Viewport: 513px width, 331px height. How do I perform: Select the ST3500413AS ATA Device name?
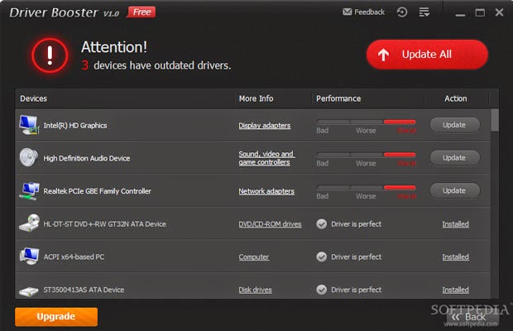[84, 290]
